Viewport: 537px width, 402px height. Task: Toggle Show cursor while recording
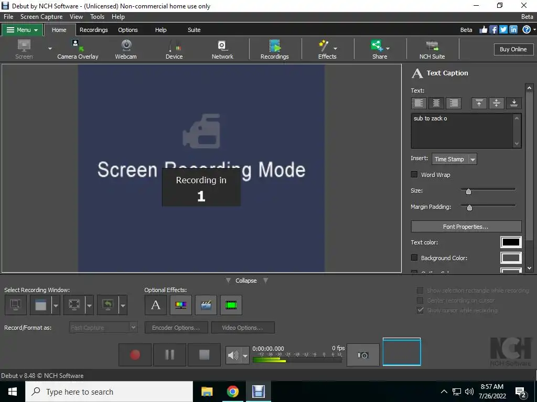(420, 310)
